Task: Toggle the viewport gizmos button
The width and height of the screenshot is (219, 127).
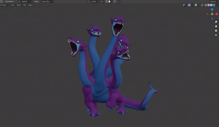Action: [x=189, y=5]
